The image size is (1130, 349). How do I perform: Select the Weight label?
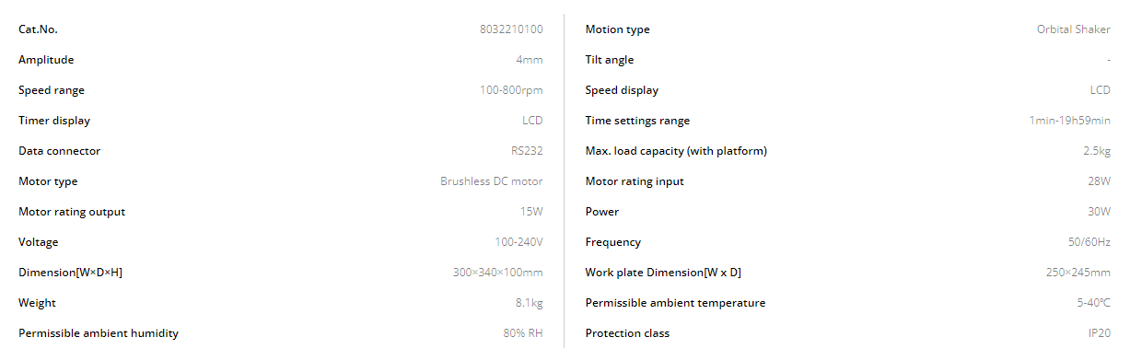[37, 303]
